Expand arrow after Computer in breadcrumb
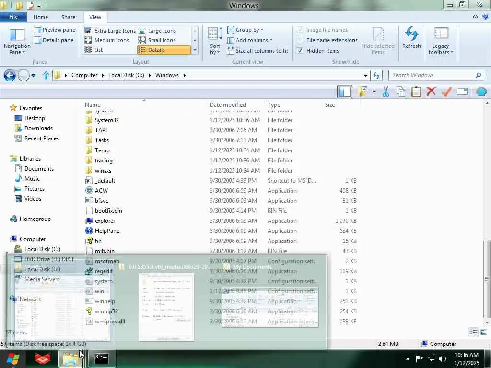 (x=103, y=75)
